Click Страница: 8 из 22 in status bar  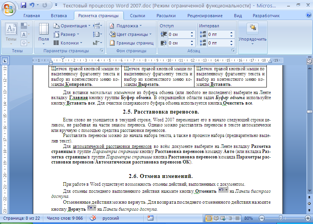tap(22, 218)
